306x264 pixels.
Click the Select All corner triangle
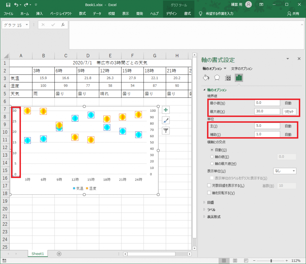coord(6,56)
